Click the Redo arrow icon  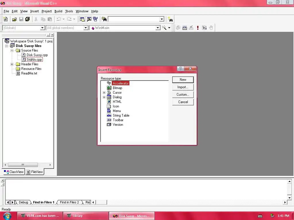69,19
